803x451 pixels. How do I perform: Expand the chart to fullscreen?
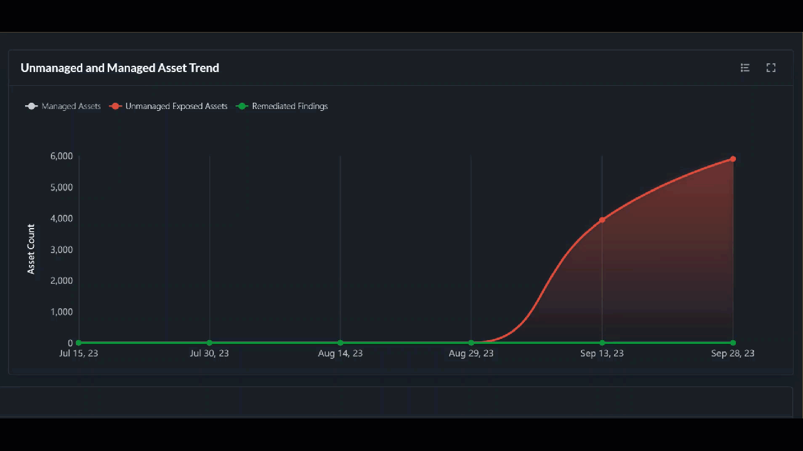(771, 68)
